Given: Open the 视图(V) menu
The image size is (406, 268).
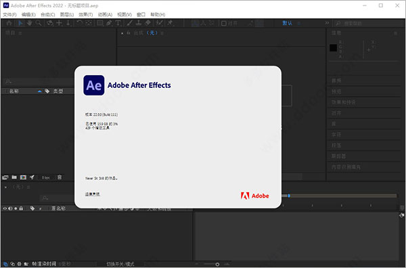Looking at the screenshot, I should [x=125, y=14].
